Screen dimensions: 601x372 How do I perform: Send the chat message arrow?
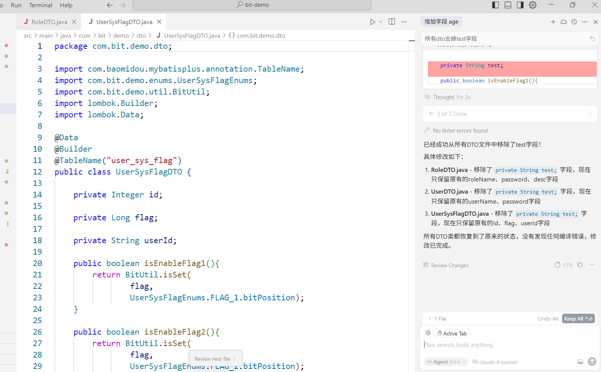click(592, 361)
